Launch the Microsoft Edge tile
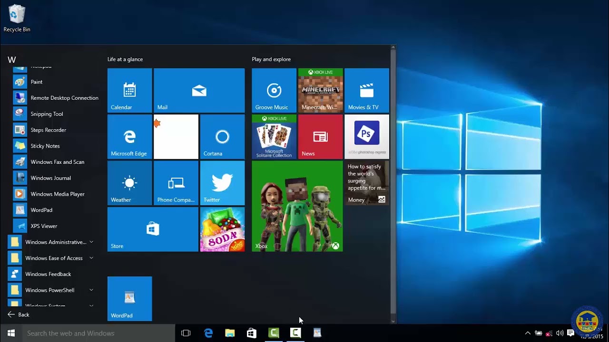 click(129, 137)
